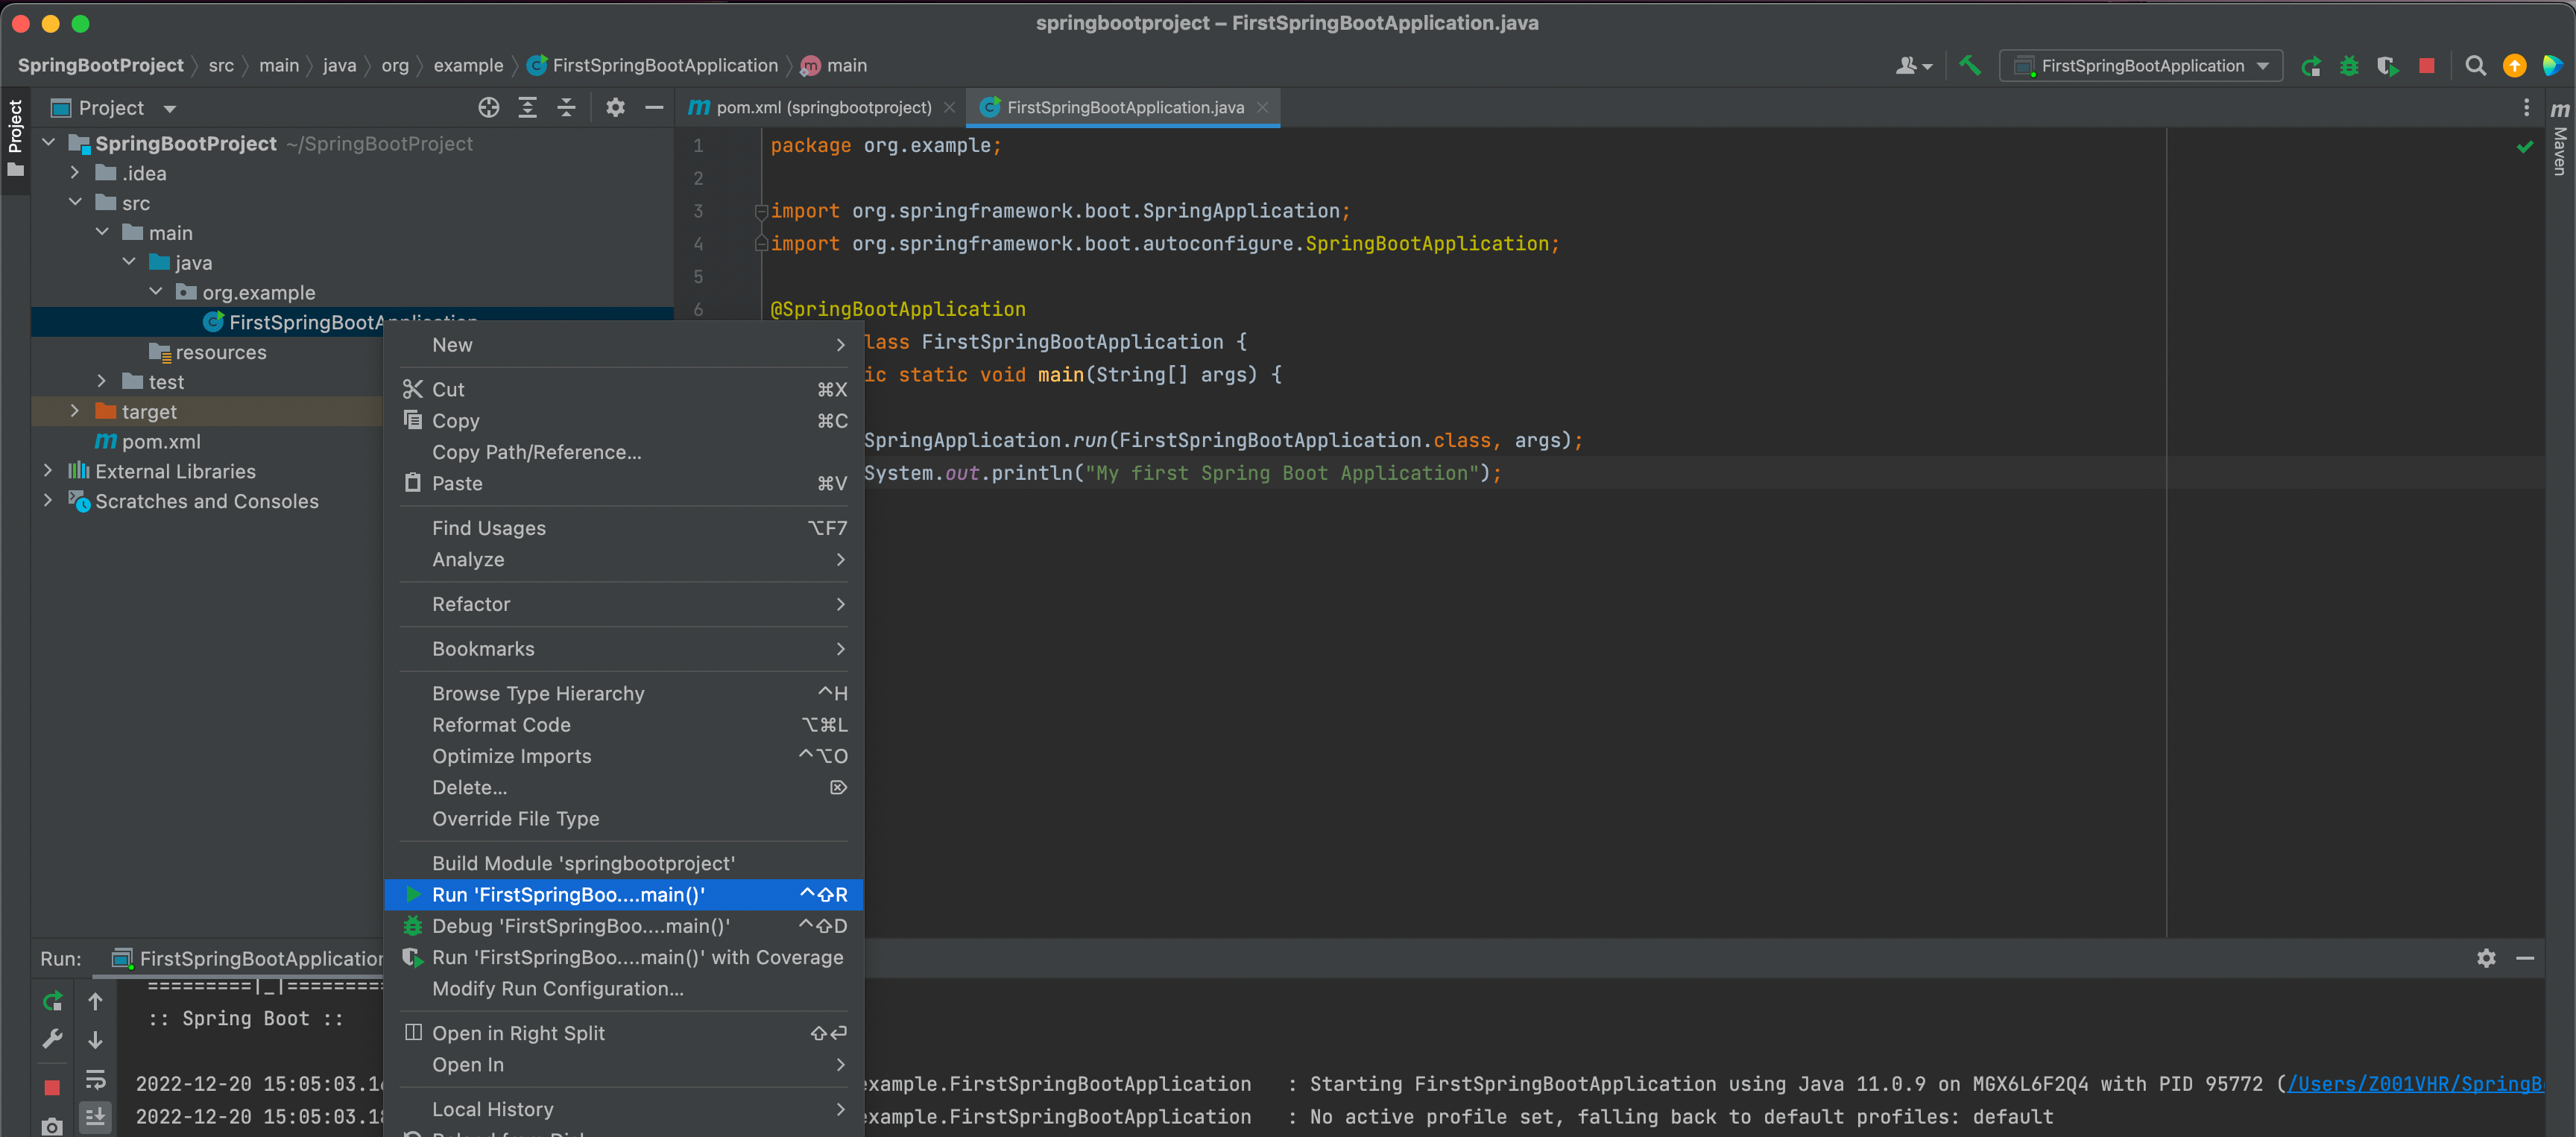Rerun the application from the top toolbar
Viewport: 2576px width, 1137px height.
tap(2312, 65)
